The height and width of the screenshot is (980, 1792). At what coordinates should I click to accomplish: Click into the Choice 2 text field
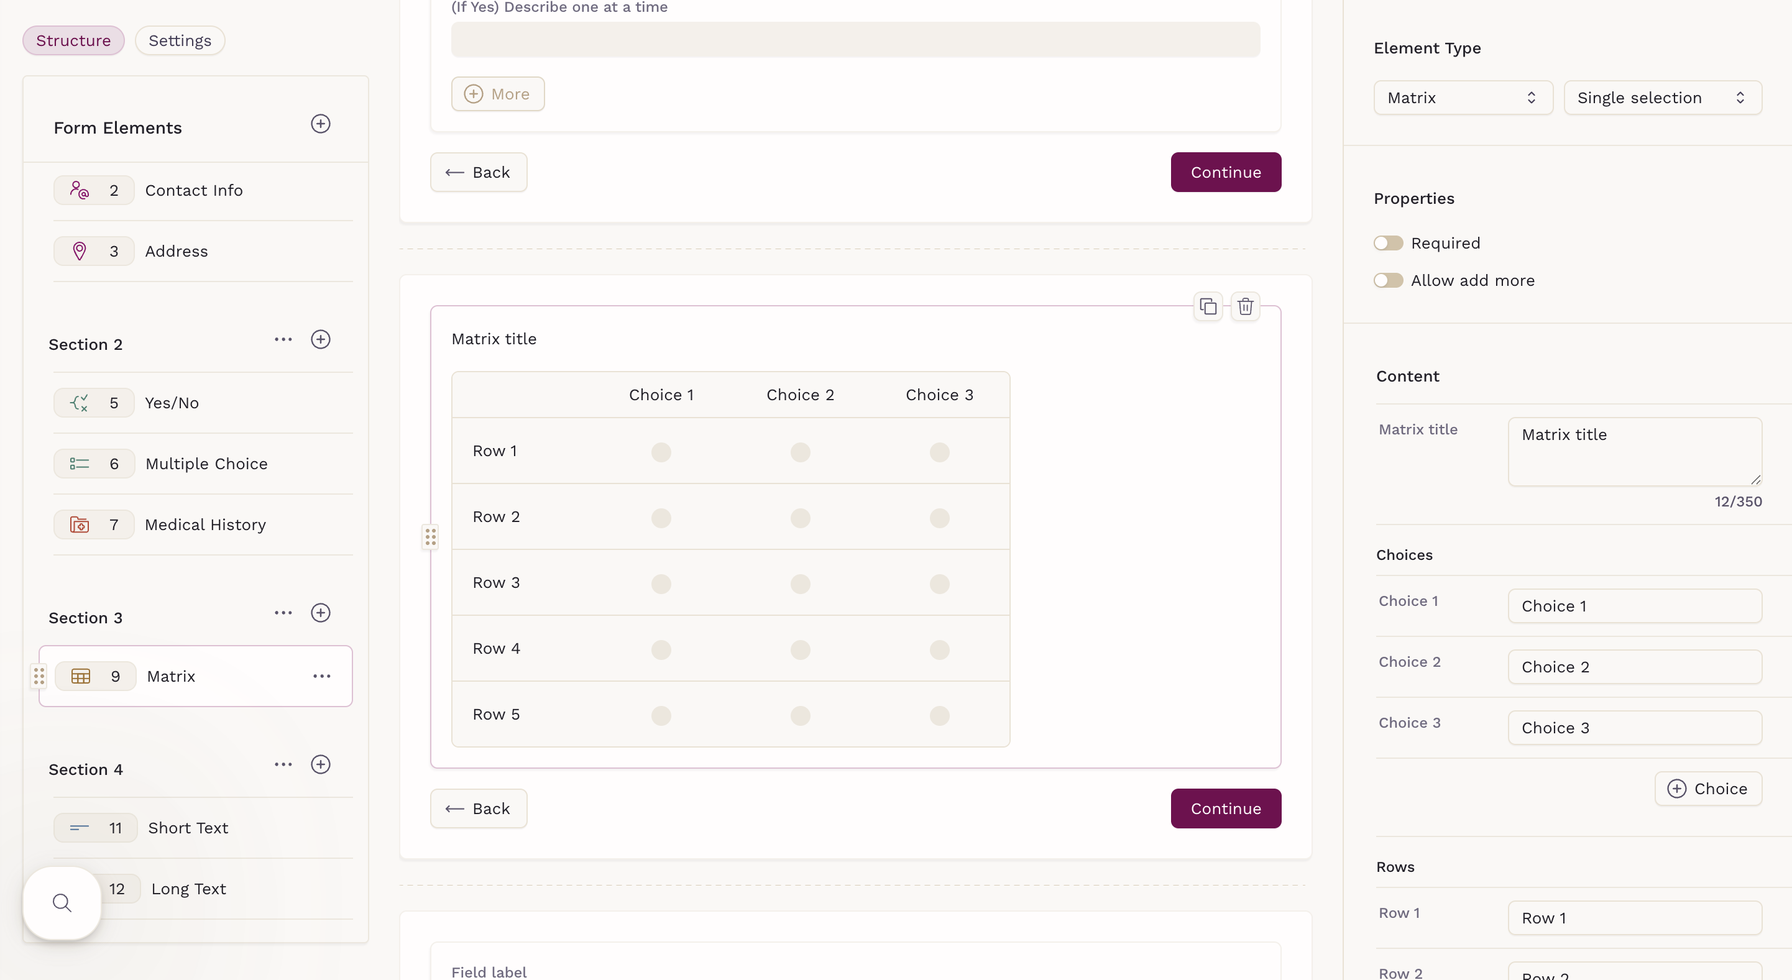pyautogui.click(x=1634, y=667)
